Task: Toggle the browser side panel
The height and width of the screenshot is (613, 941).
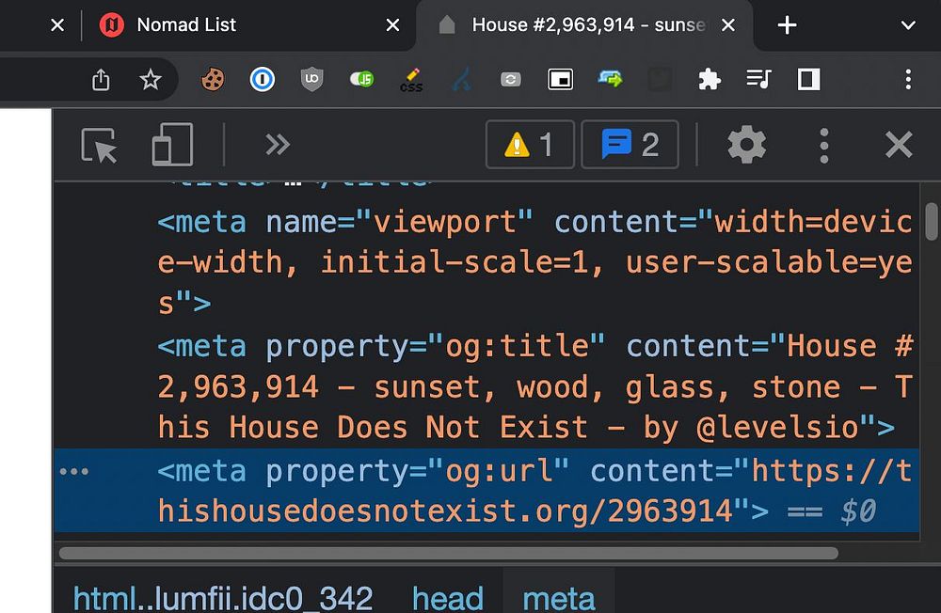Action: (x=808, y=79)
